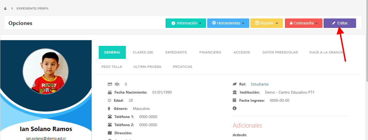Click the student's profile photo
This screenshot has width=368, height=140.
coord(46,71)
